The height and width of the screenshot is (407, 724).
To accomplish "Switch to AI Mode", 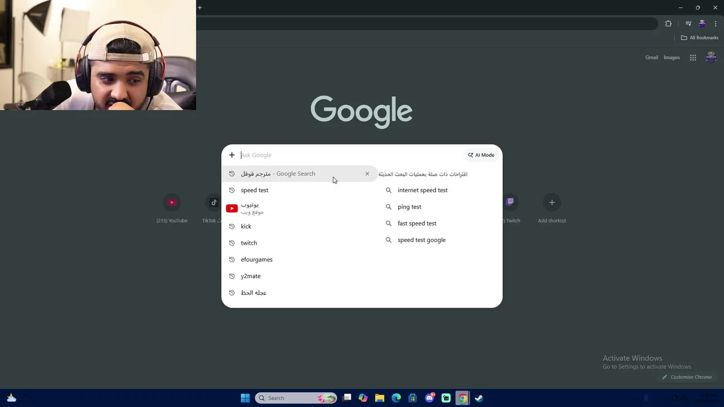I will point(481,155).
